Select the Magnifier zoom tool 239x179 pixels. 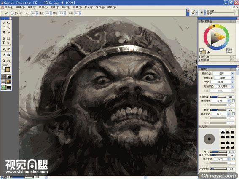click(x=4, y=61)
